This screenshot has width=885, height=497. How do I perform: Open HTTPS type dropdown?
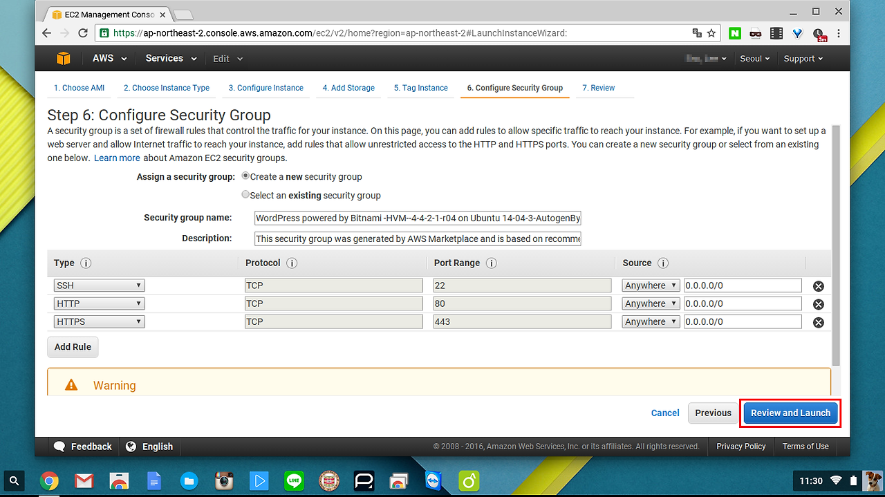(x=99, y=321)
